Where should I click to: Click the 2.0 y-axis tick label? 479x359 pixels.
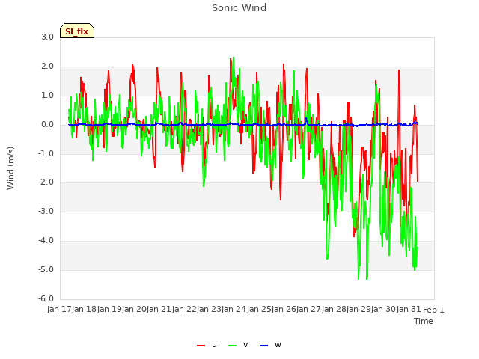[x=48, y=67]
